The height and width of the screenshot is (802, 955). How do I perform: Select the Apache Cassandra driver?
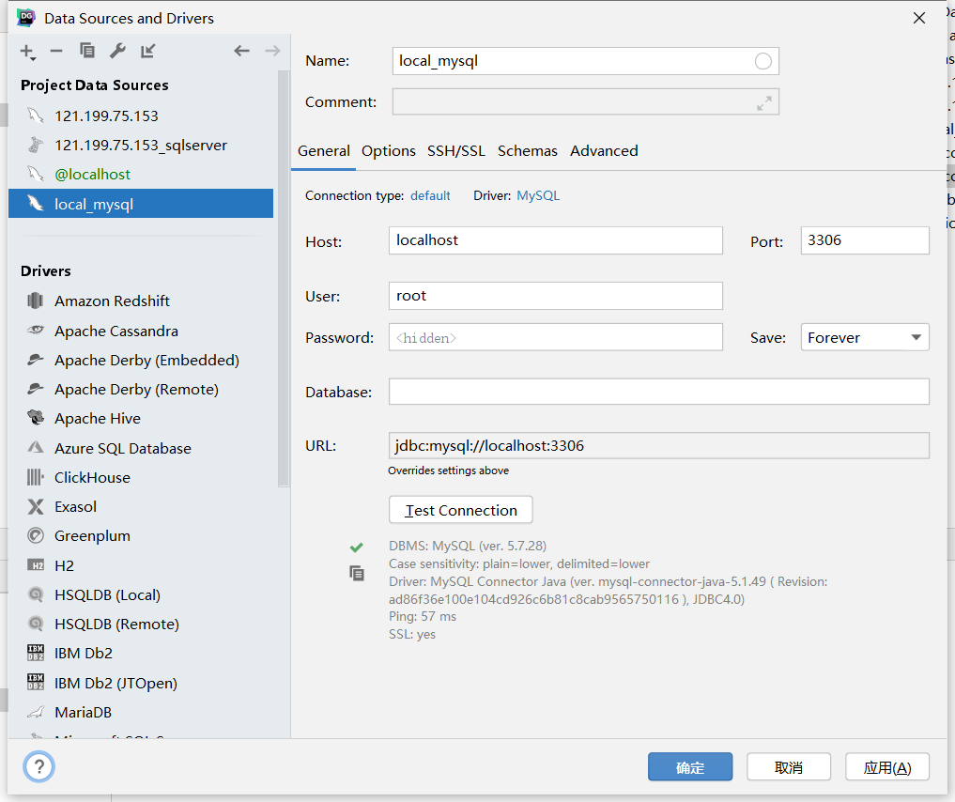(116, 331)
